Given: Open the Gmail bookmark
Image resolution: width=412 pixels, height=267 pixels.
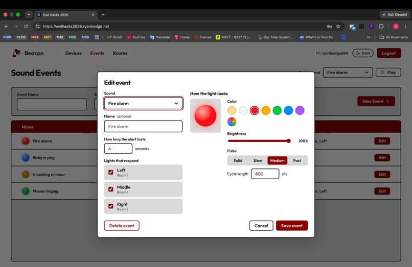Looking at the screenshot, I should click(x=115, y=37).
